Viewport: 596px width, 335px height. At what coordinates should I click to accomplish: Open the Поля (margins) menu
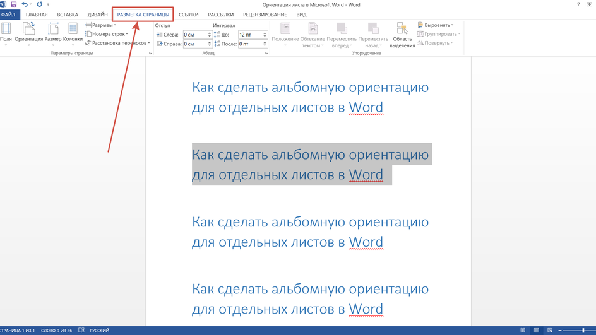tap(6, 35)
